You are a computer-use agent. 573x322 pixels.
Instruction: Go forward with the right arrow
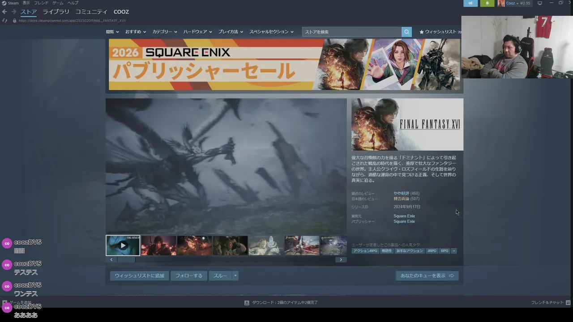(x=13, y=12)
